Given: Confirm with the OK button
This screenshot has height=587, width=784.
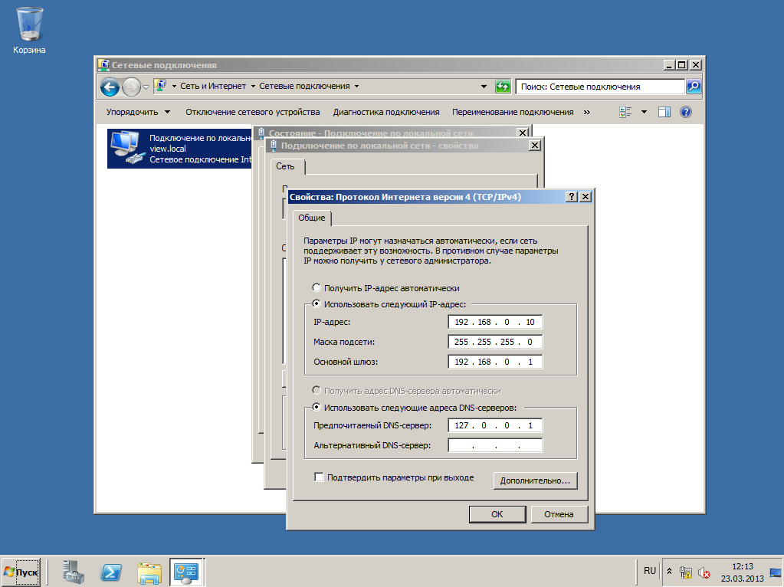Looking at the screenshot, I should click(497, 514).
